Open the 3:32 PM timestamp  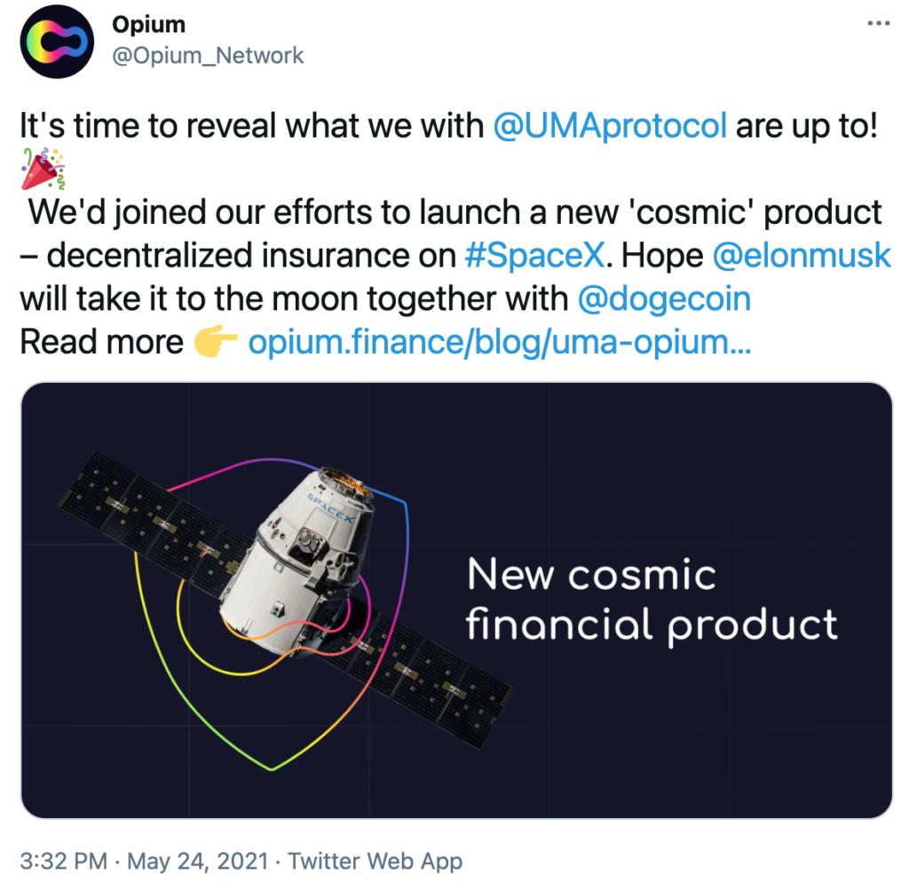[64, 861]
